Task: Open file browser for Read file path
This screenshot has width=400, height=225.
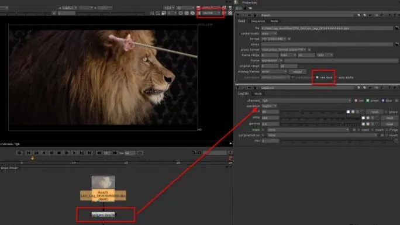Action: click(396, 28)
